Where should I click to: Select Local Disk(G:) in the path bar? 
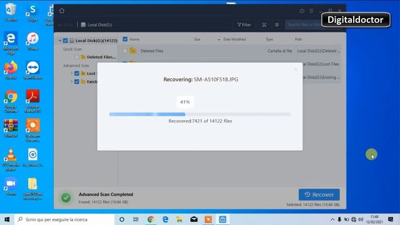click(x=97, y=25)
